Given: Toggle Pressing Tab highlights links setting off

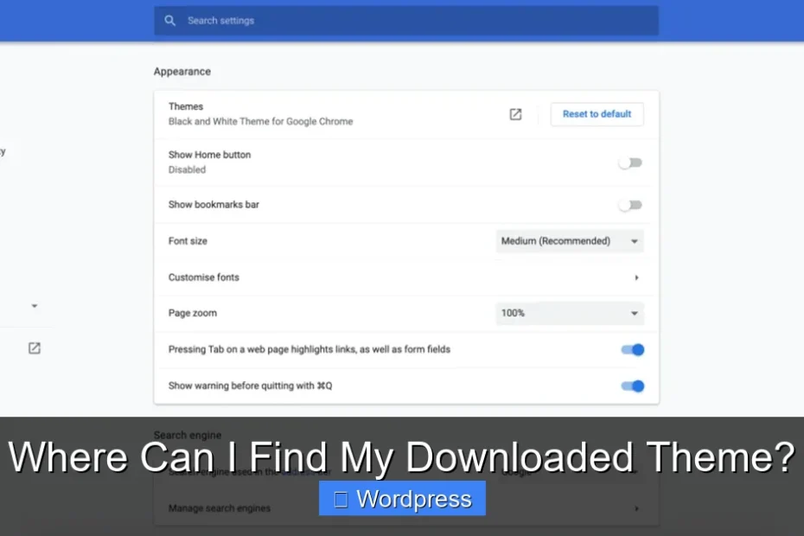Looking at the screenshot, I should tap(632, 349).
